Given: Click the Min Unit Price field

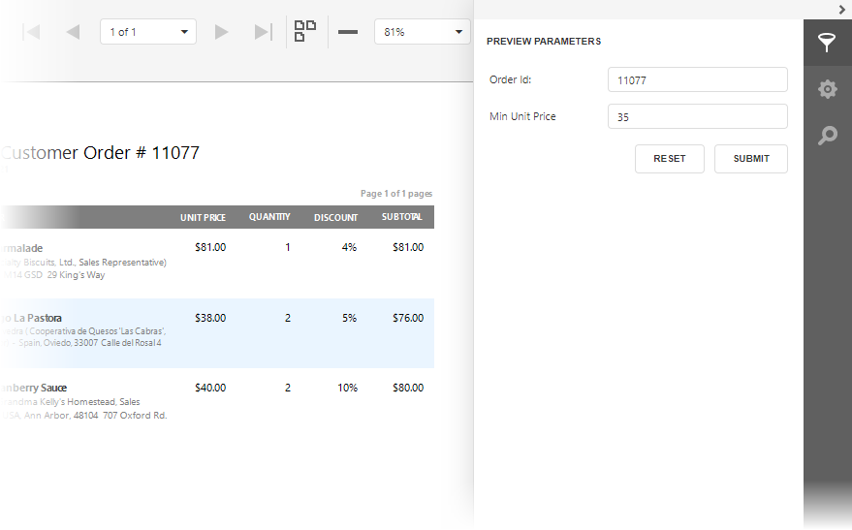Looking at the screenshot, I should coord(697,117).
